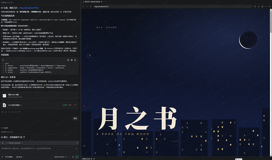This screenshot has height=160, width=272.
Task: Open a new browser tab with plus
Action: coord(106,2)
